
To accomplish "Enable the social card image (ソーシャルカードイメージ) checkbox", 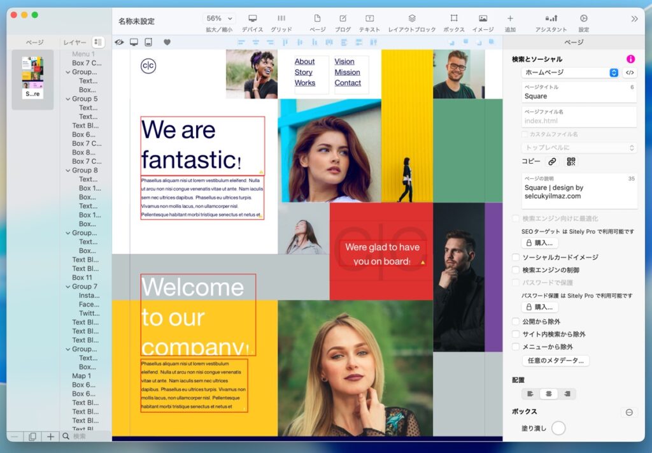I will [x=516, y=257].
